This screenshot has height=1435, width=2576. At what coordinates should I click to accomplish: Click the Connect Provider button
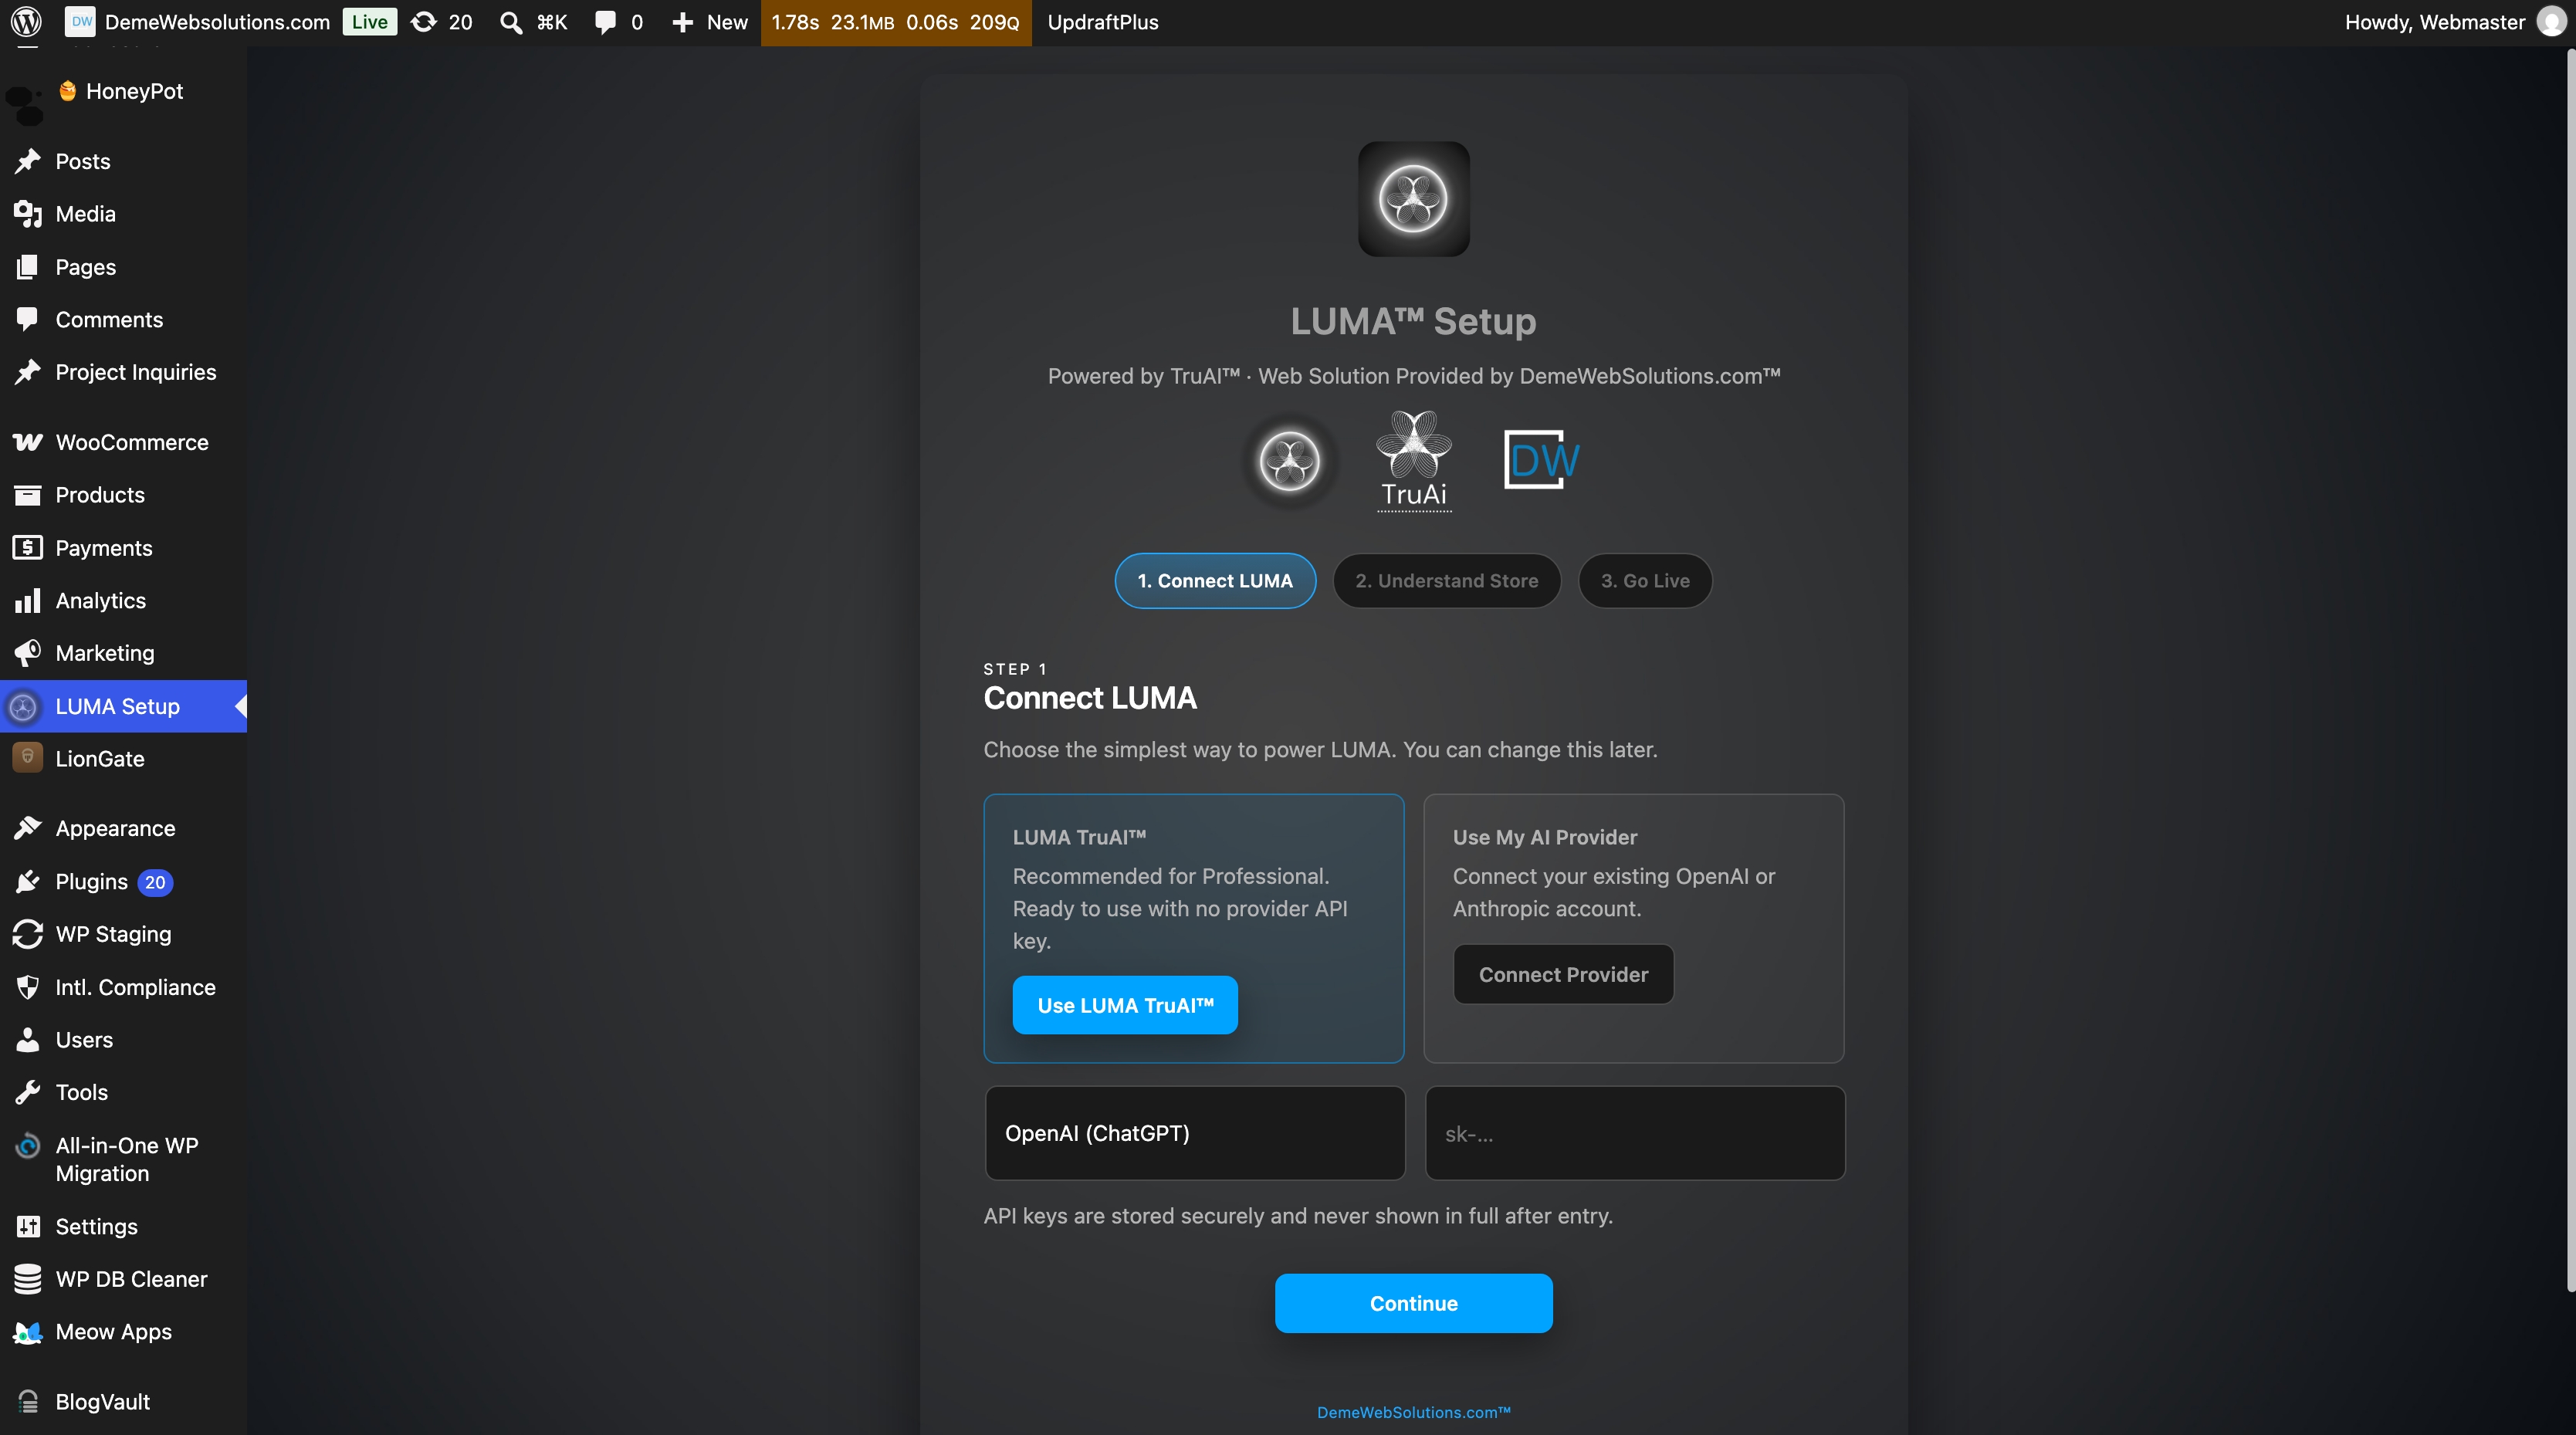(1563, 974)
